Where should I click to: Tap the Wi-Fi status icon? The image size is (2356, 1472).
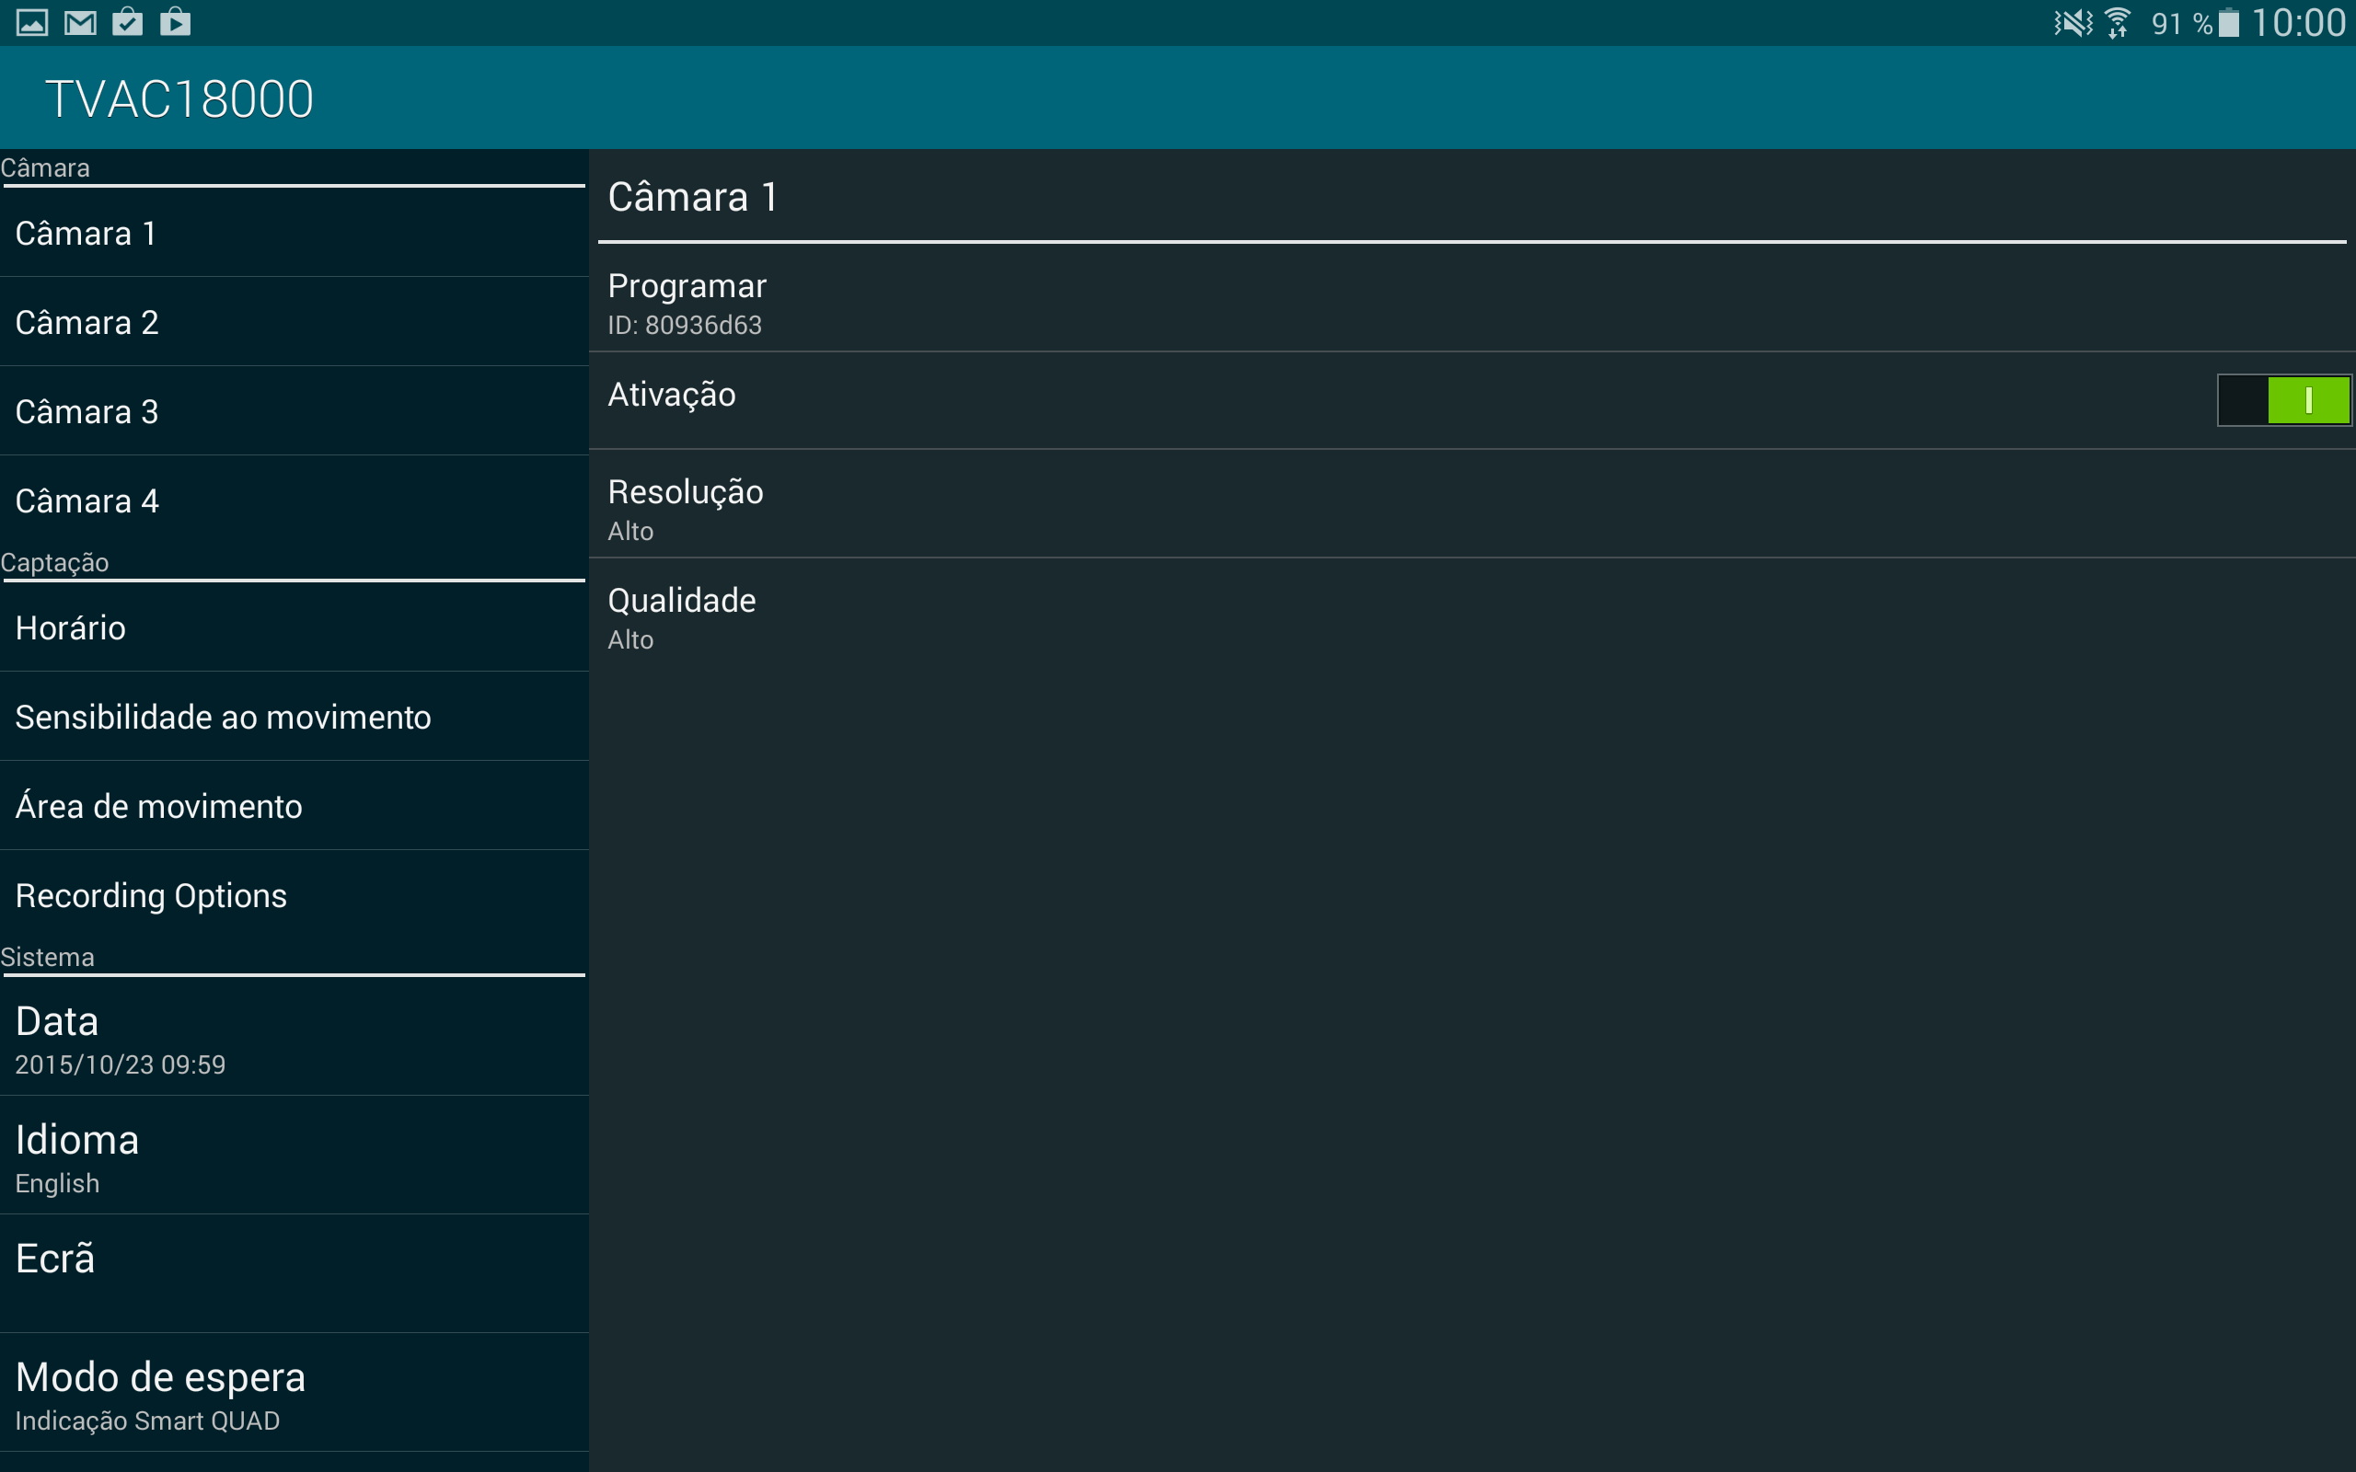(2118, 22)
